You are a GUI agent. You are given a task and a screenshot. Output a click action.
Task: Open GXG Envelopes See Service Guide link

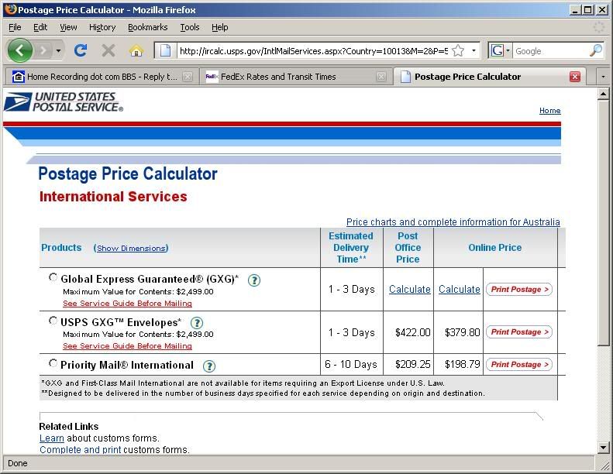pos(127,346)
